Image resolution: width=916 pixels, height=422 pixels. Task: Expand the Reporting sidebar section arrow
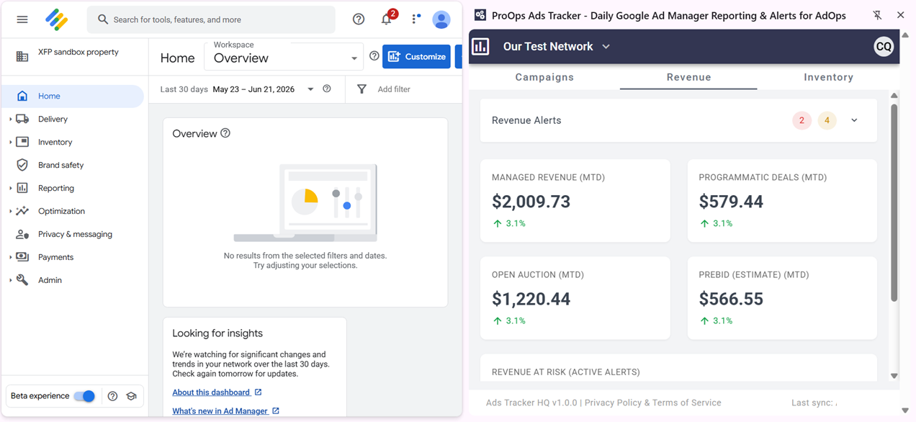click(x=10, y=188)
